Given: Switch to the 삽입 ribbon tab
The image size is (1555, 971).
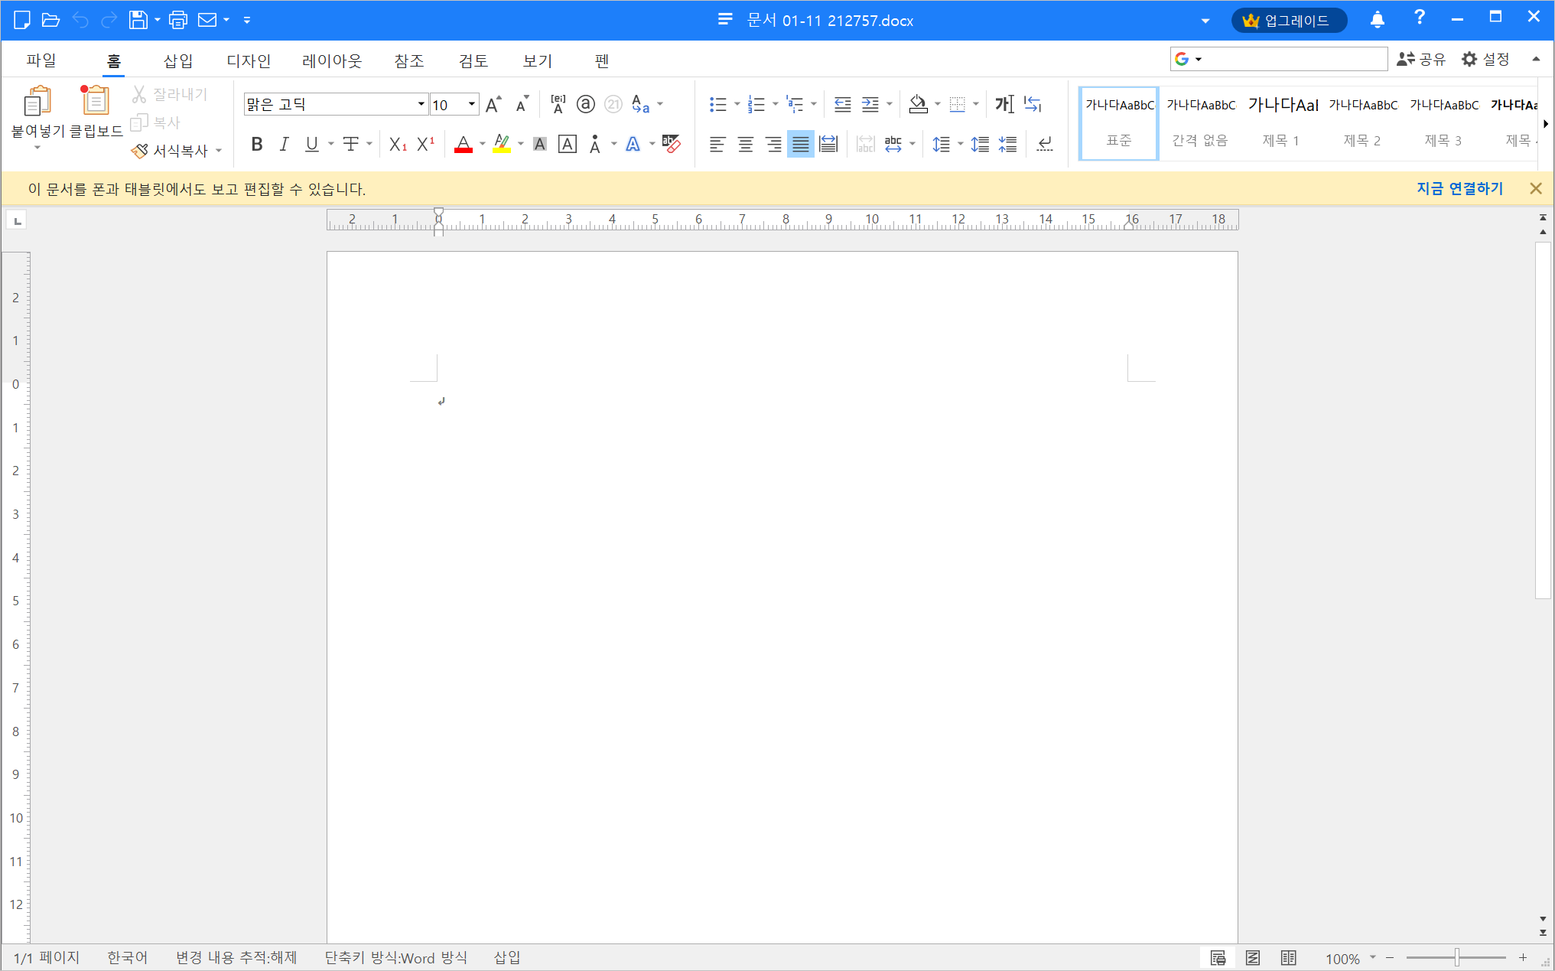Looking at the screenshot, I should (x=178, y=60).
